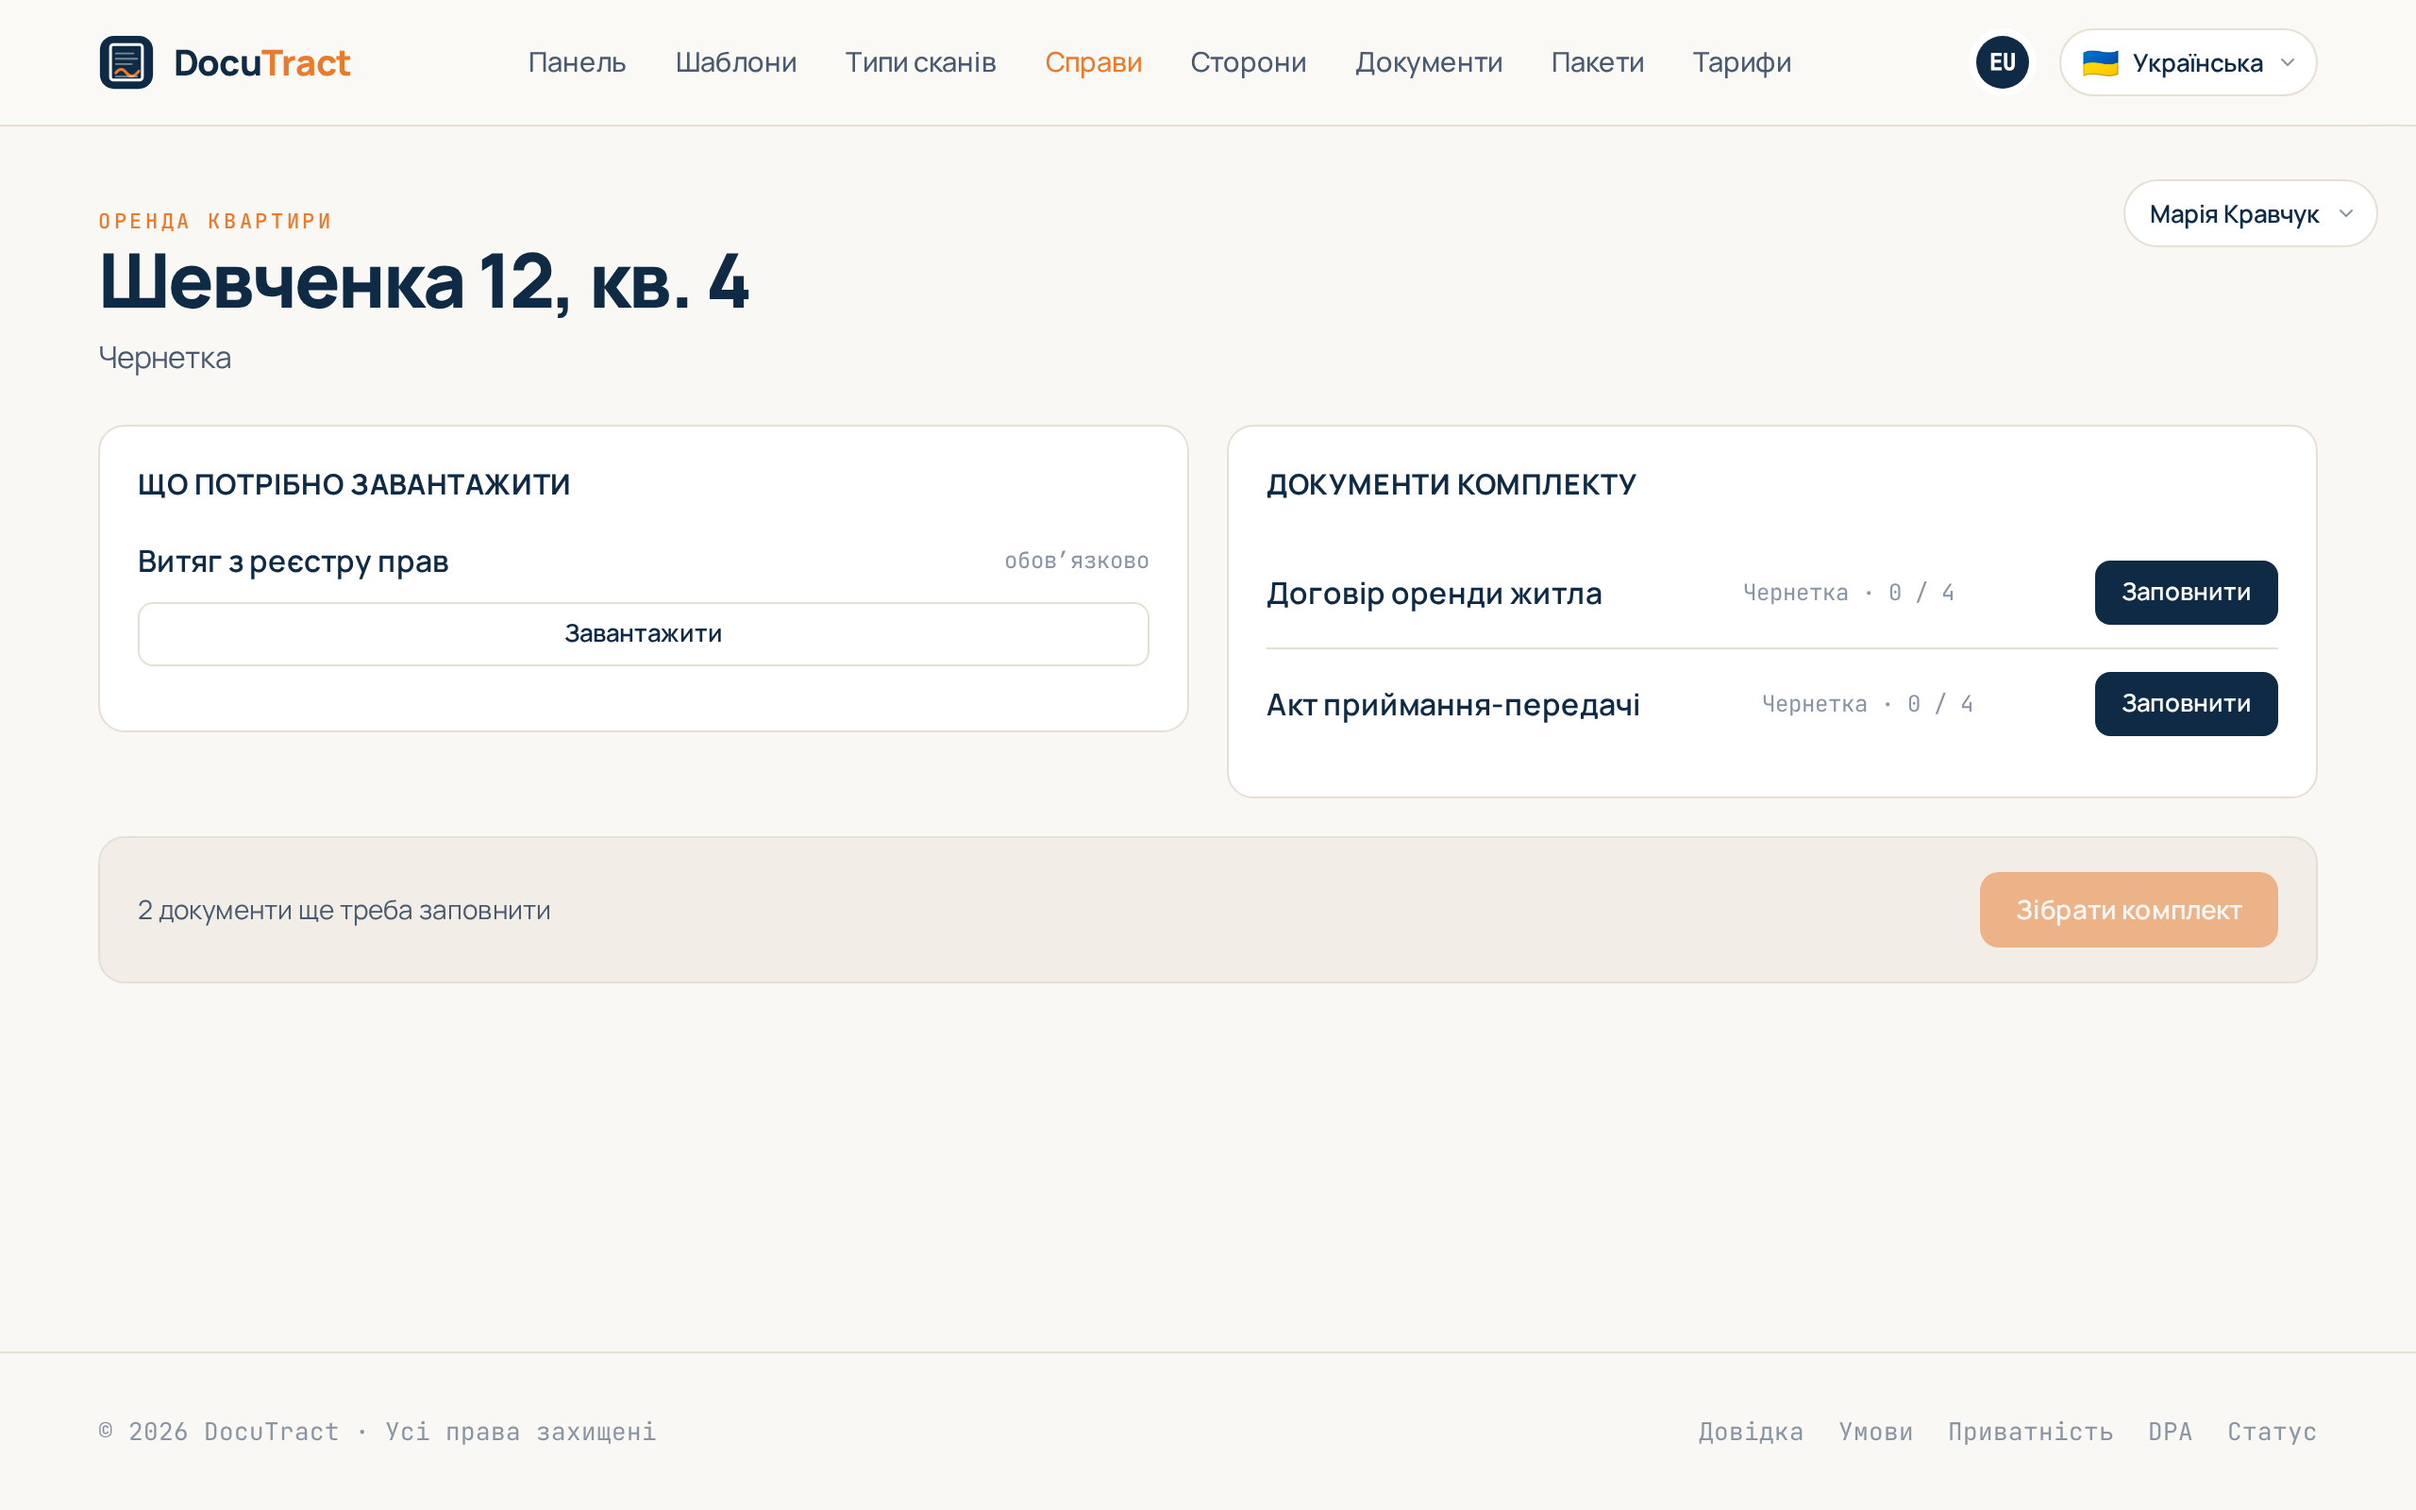Screen dimensions: 2416x1510
Task: Open the Марія Кравчук user dropdown
Action: coord(2249,213)
